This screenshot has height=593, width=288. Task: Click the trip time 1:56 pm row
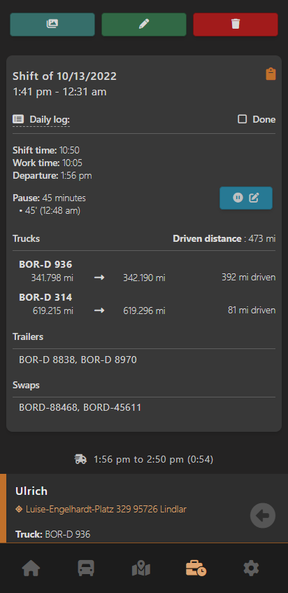[x=144, y=460]
